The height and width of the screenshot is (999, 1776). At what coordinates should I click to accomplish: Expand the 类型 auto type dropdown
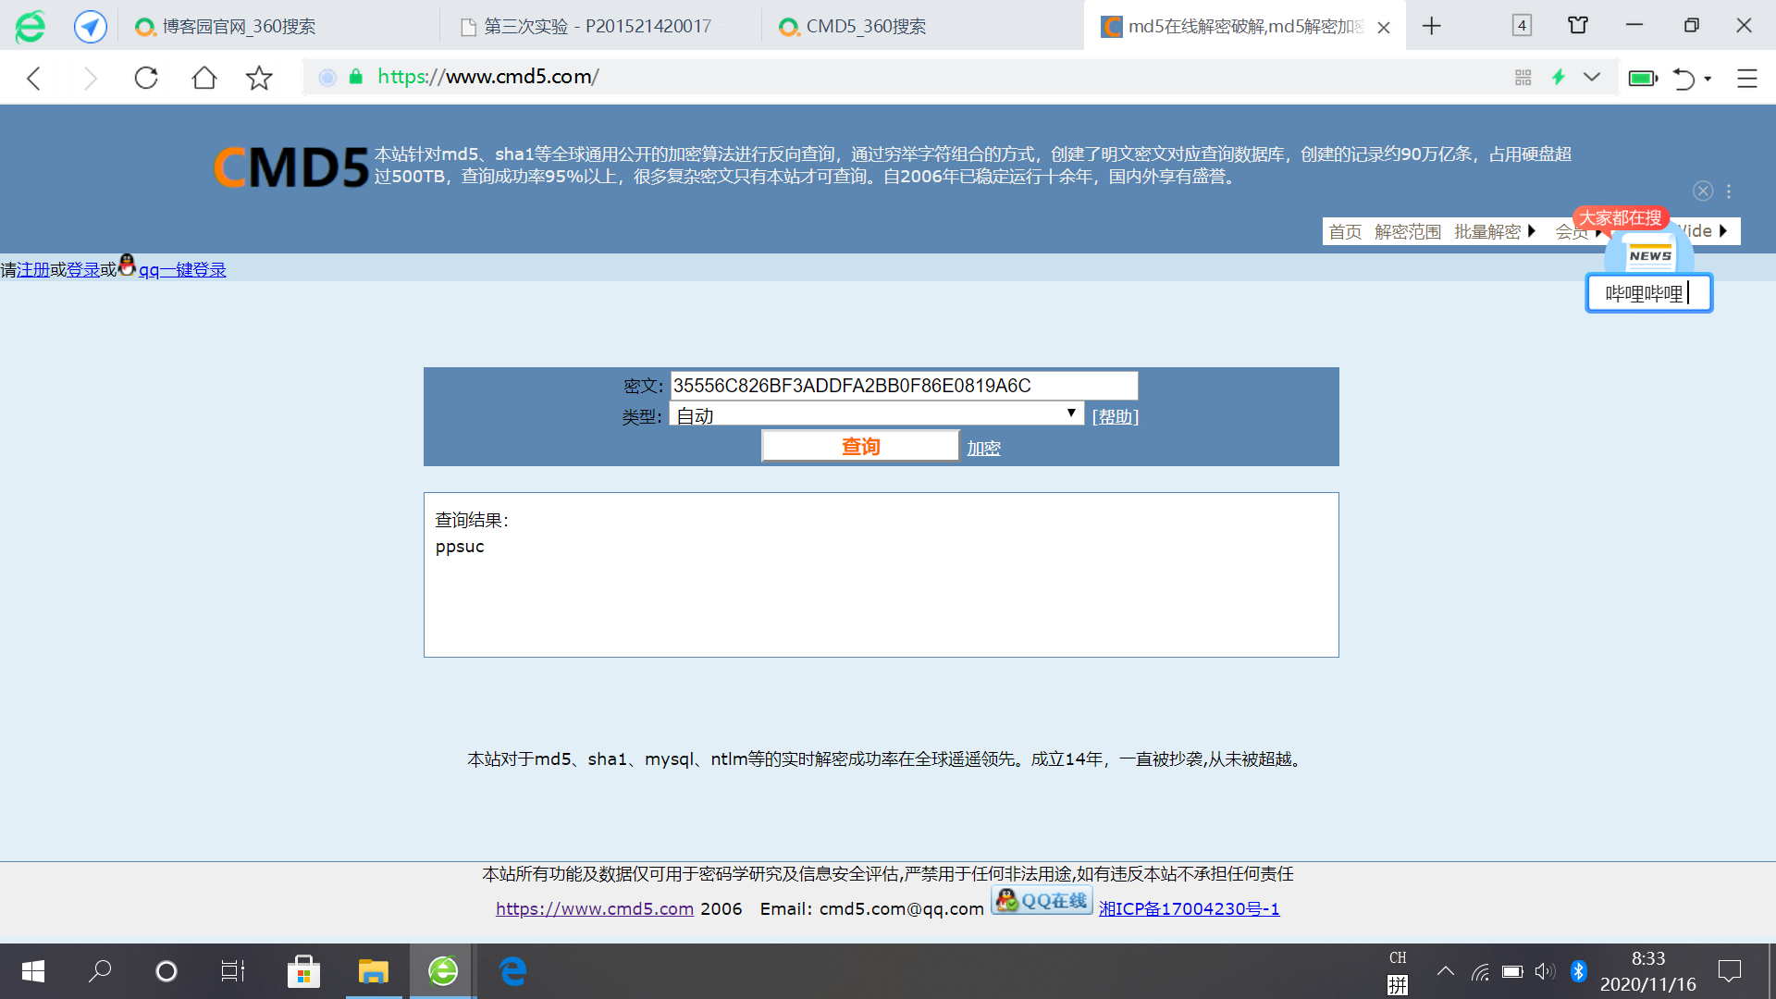pyautogui.click(x=875, y=414)
